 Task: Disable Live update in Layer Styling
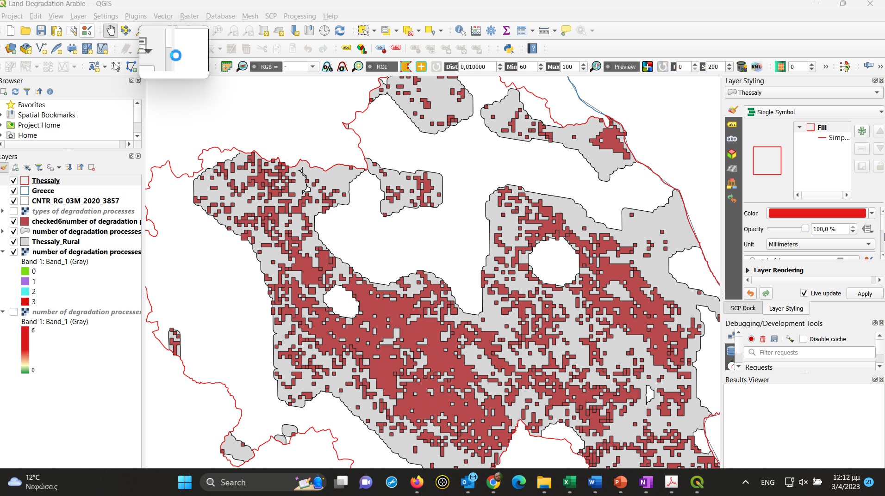tap(805, 293)
